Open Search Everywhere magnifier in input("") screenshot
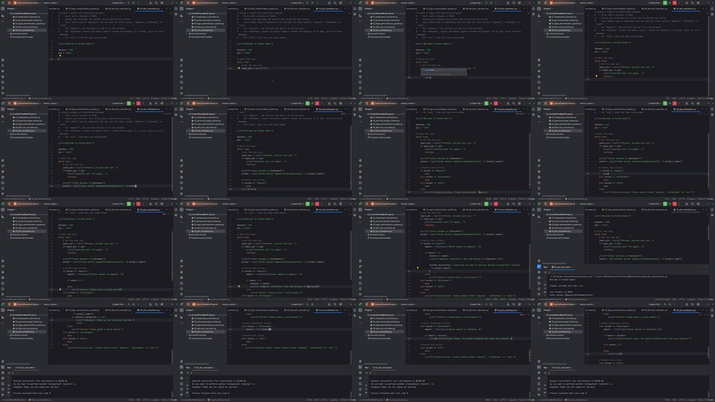 (x=335, y=3)
